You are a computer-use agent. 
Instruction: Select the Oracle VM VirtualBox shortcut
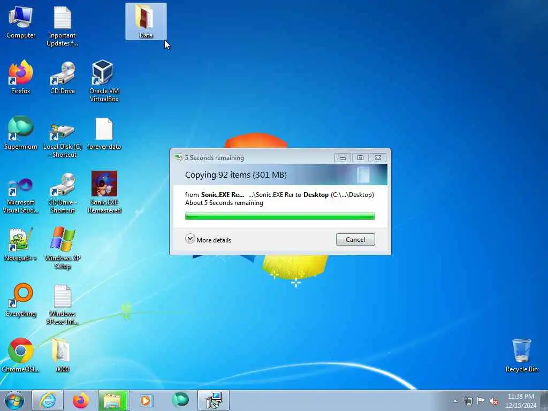[104, 81]
